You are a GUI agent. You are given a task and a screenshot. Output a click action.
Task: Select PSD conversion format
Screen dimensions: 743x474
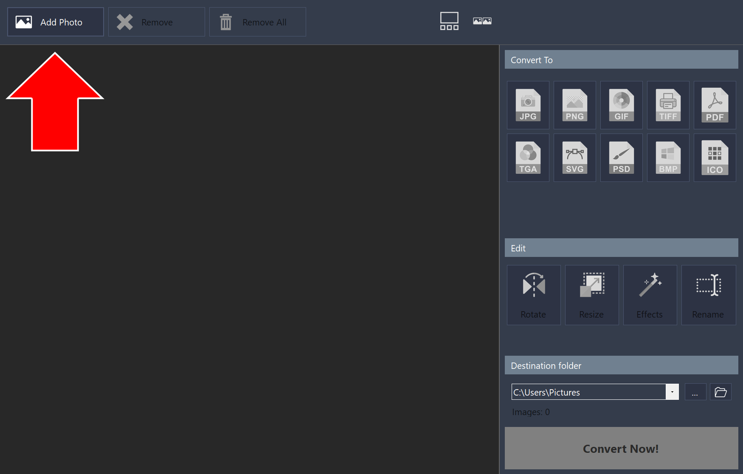coord(622,158)
